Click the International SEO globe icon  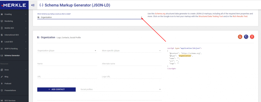(x=2, y=35)
